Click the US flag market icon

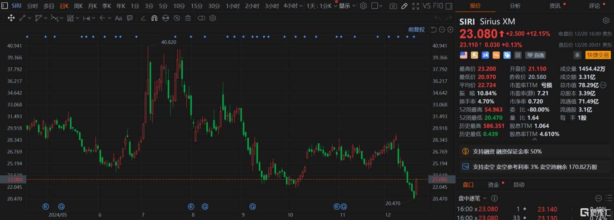coord(463,55)
